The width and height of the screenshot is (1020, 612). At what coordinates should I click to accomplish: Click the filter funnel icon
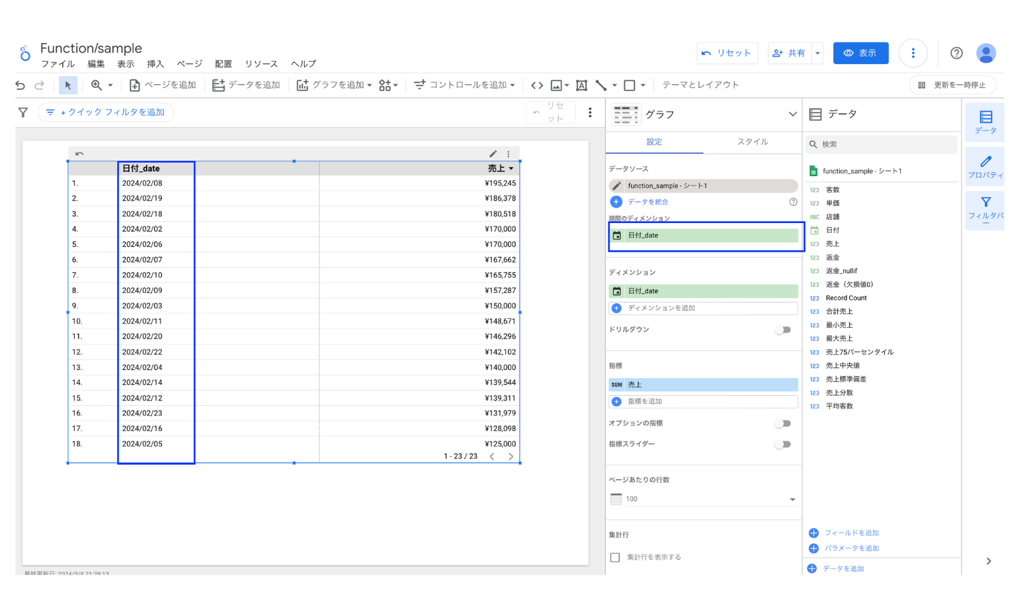tap(23, 112)
